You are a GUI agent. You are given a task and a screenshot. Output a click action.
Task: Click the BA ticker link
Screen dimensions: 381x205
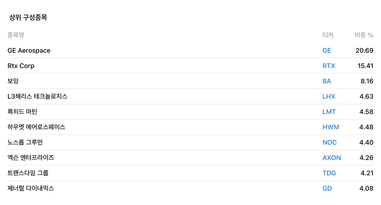click(327, 81)
